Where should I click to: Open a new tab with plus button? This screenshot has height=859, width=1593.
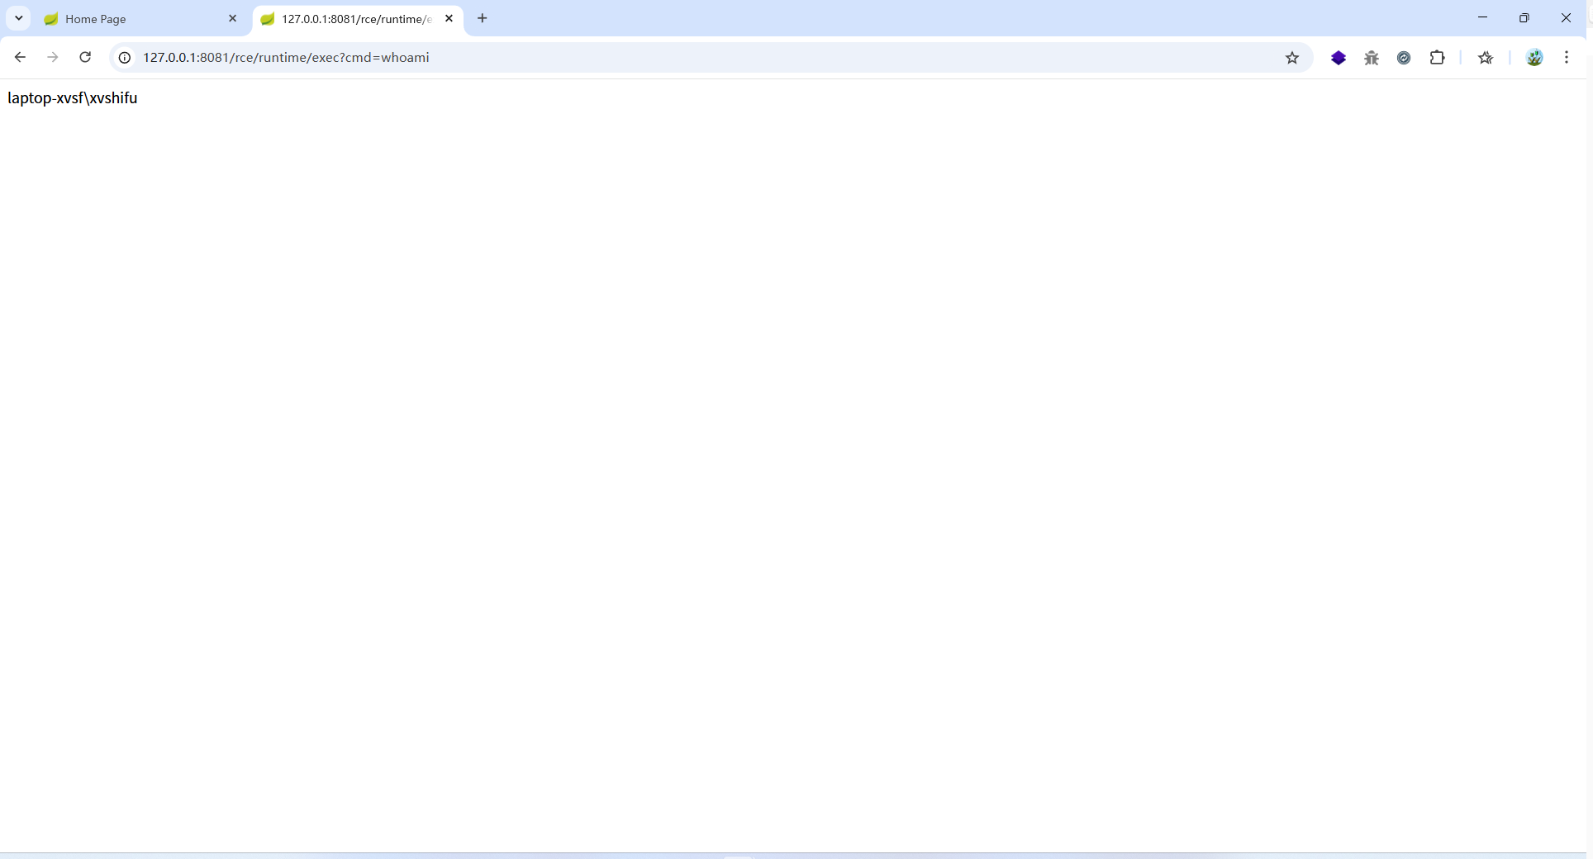(483, 18)
